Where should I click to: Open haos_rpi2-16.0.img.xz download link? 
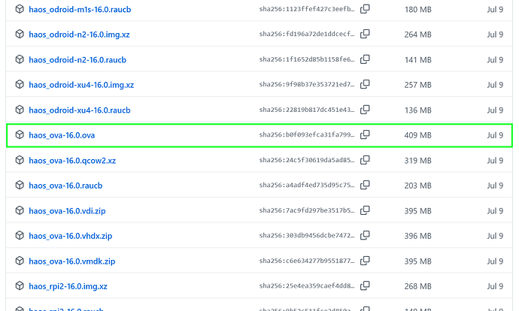[x=68, y=286]
